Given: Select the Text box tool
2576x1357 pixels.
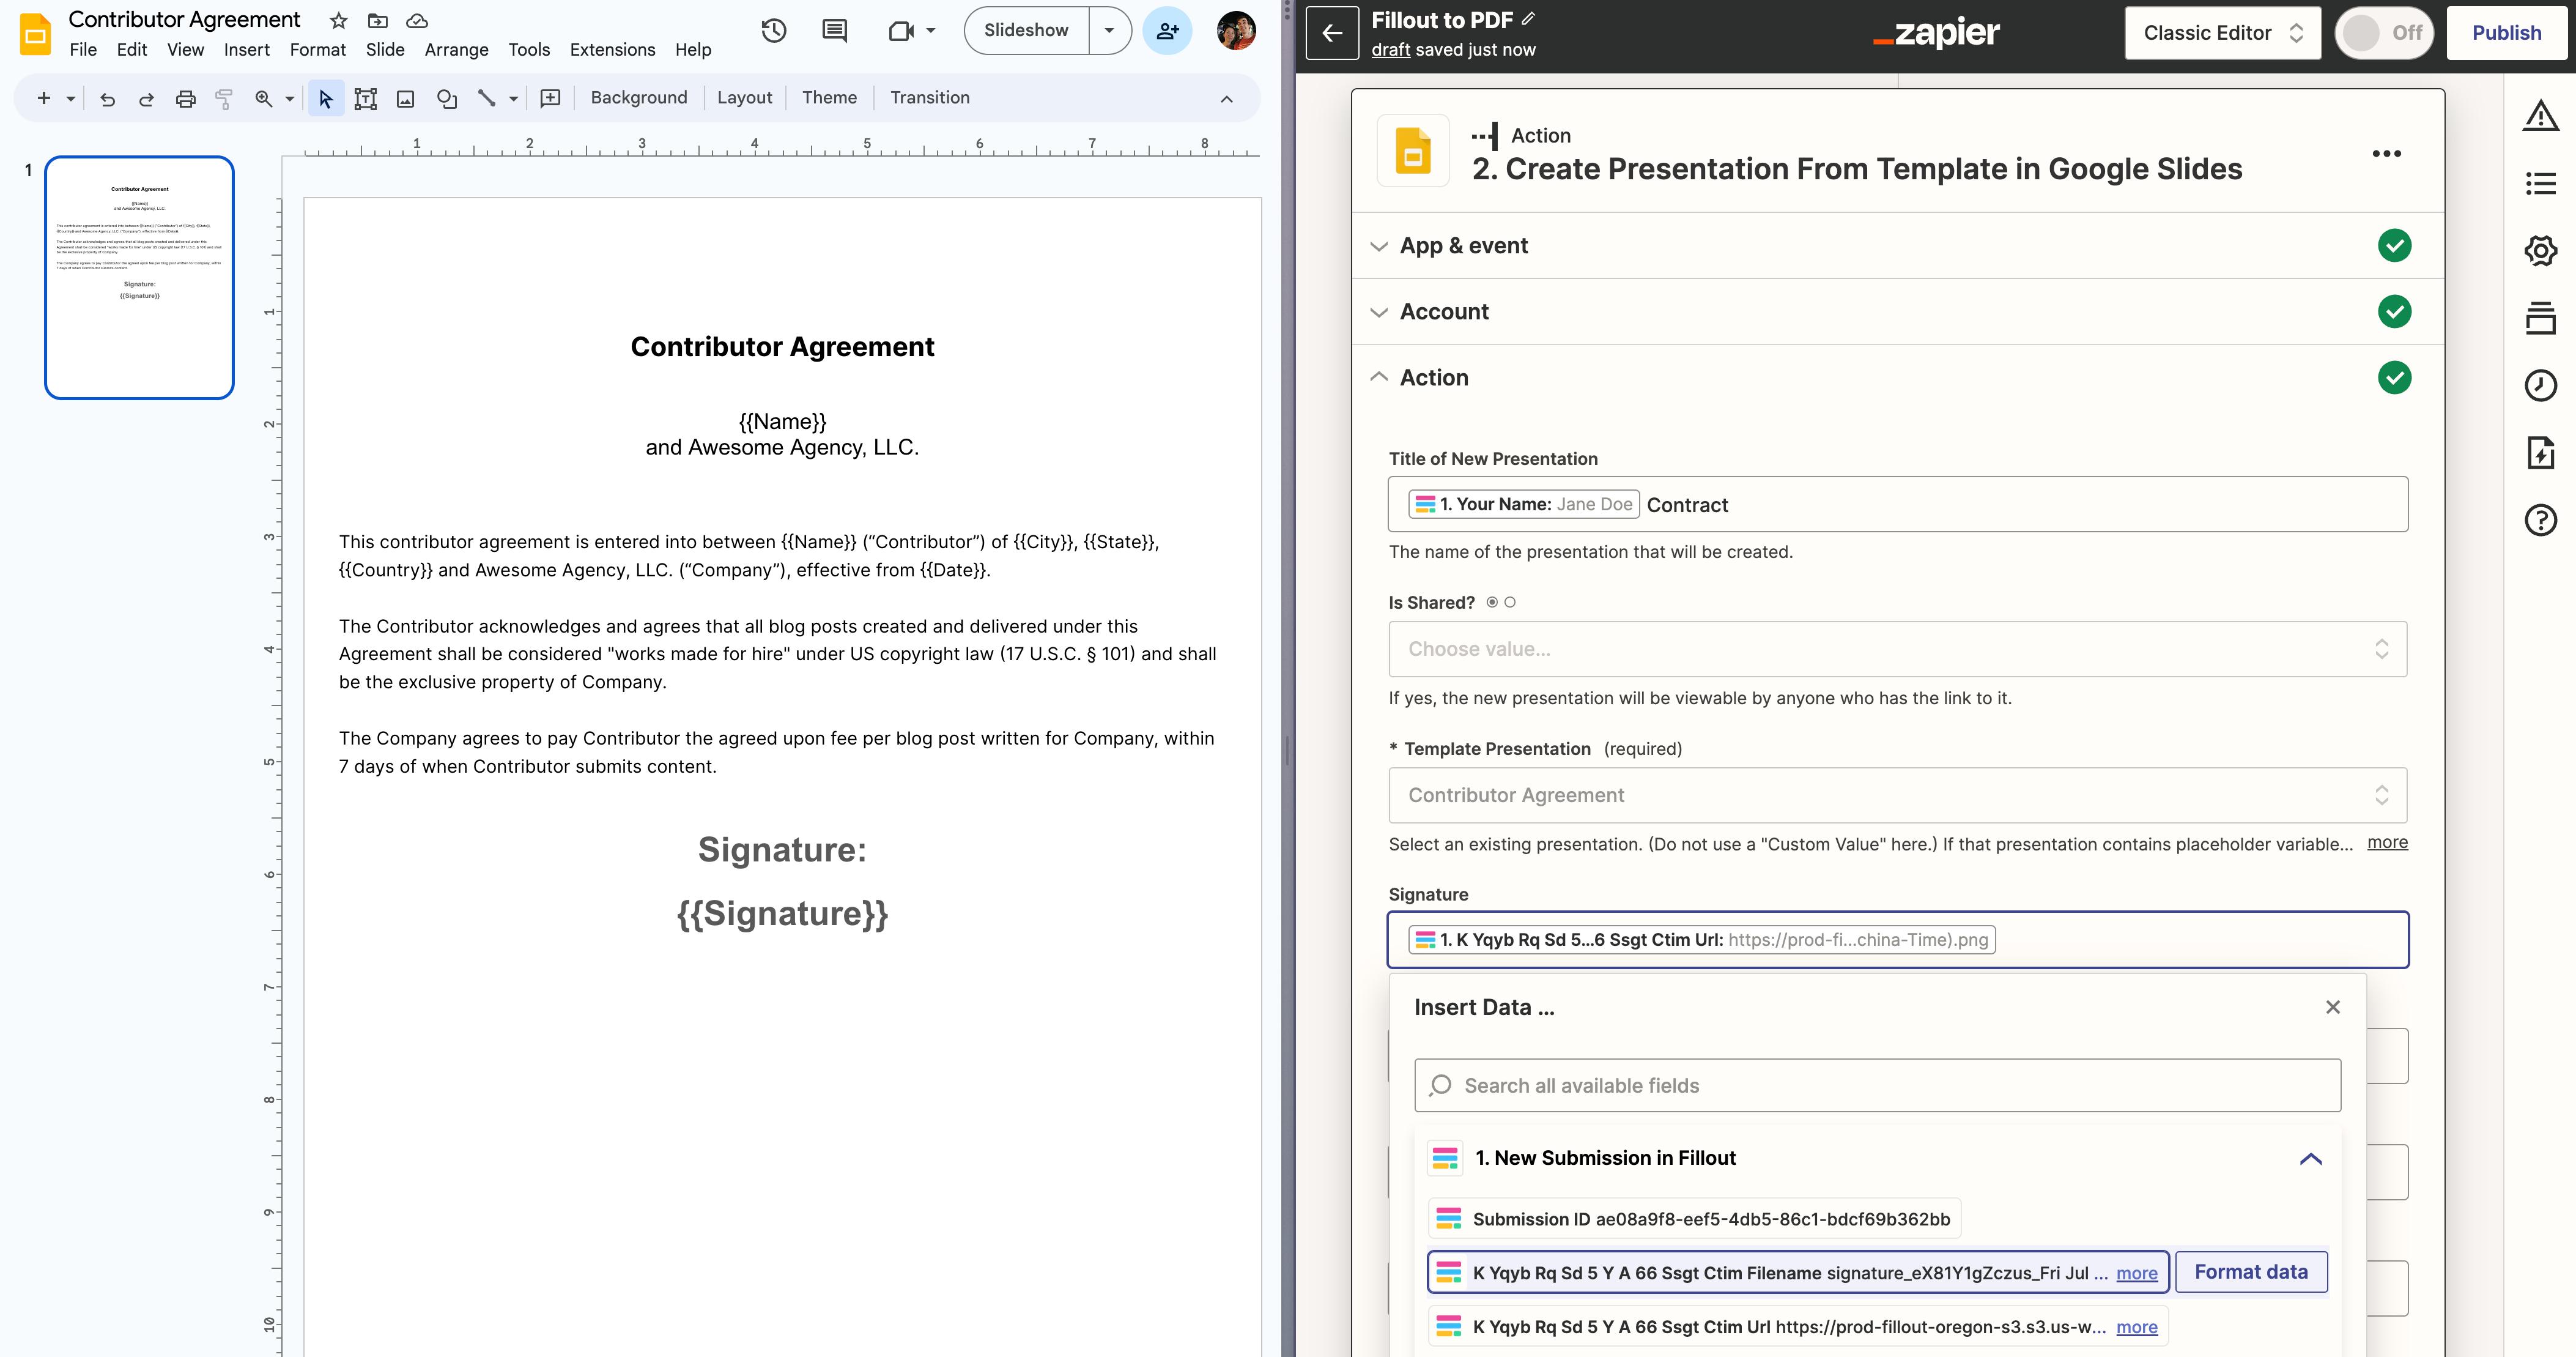Looking at the screenshot, I should [366, 98].
